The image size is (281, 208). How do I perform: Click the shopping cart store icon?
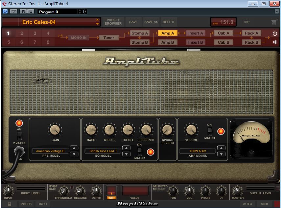click(x=274, y=22)
